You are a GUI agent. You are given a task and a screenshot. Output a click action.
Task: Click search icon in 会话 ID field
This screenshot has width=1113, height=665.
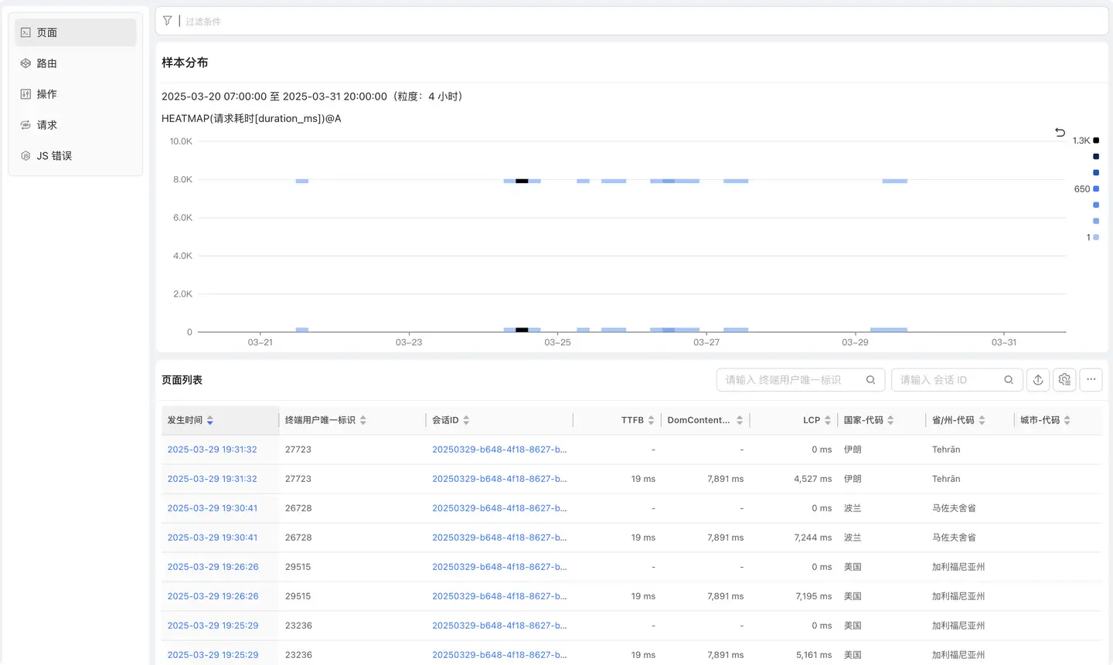click(1009, 380)
